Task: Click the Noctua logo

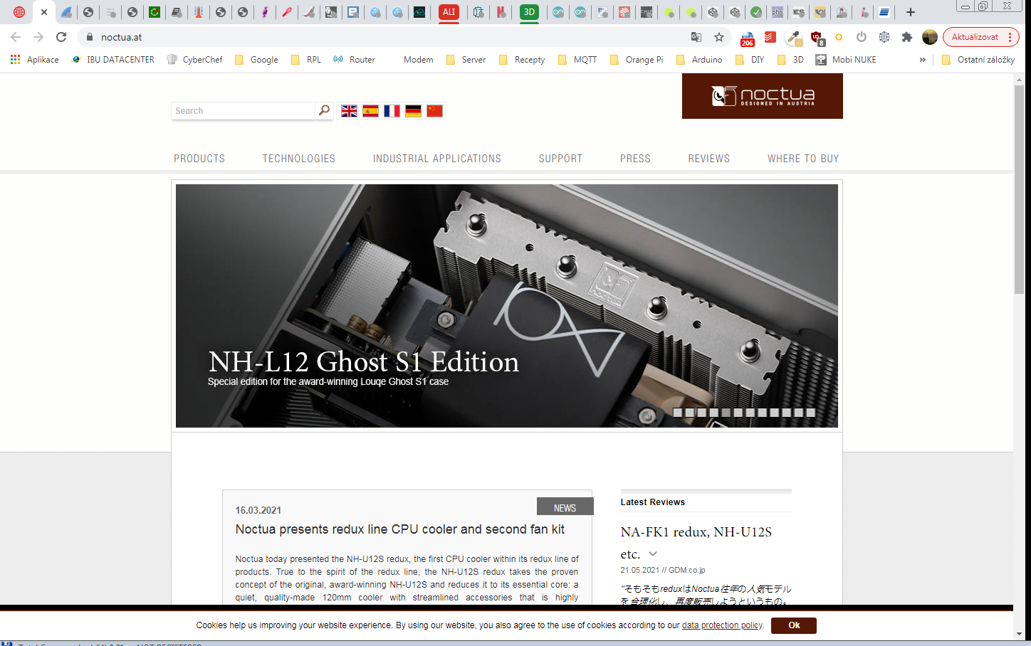Action: click(x=762, y=96)
